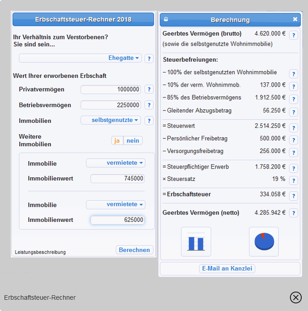
Task: Show help for Gleitender Abzugsbetrag
Action: [x=293, y=112]
